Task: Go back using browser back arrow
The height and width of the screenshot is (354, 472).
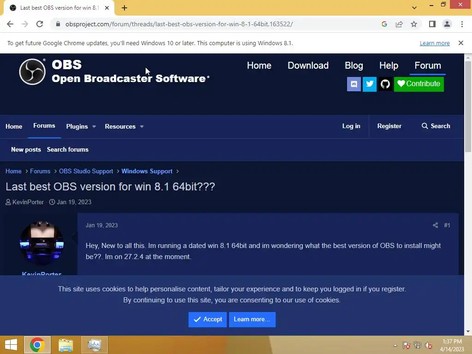Action: 10,24
